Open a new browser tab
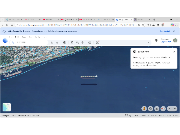180x135 pixels. (x=154, y=19)
